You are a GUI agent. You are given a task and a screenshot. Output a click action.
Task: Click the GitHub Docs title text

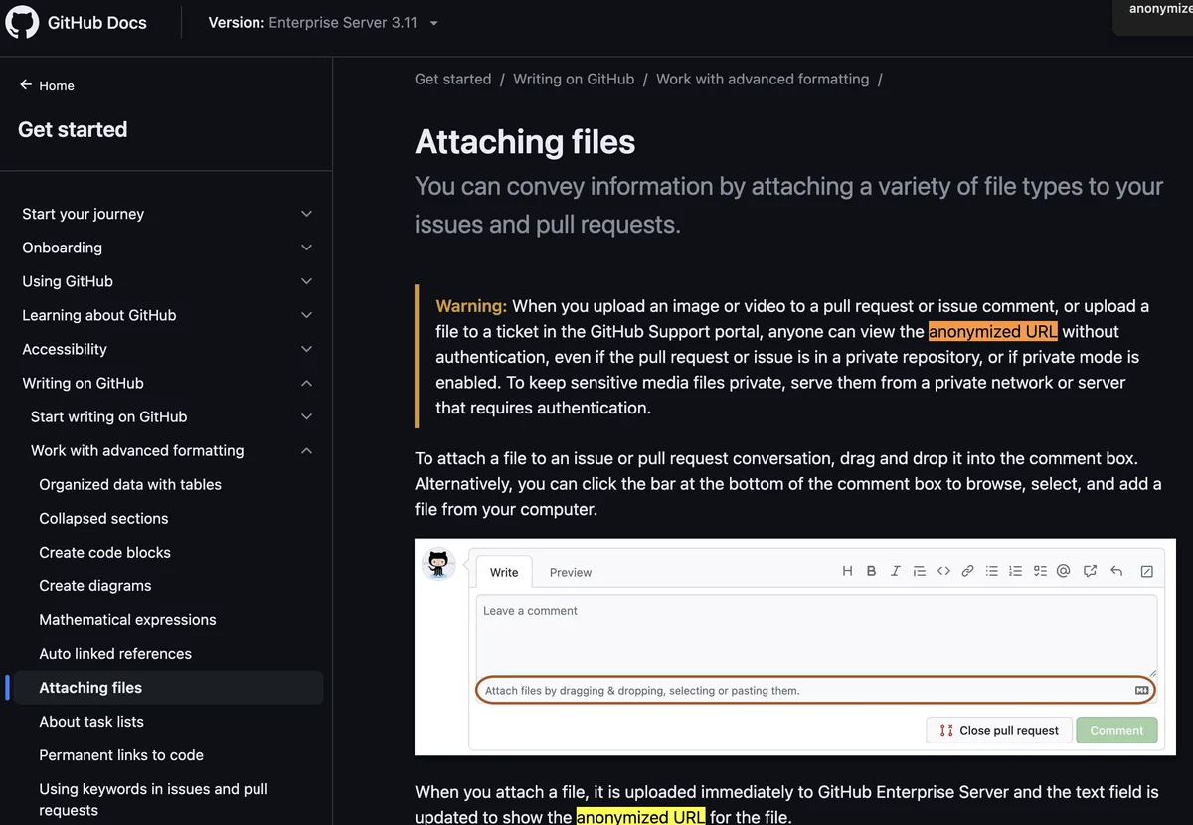(x=97, y=22)
